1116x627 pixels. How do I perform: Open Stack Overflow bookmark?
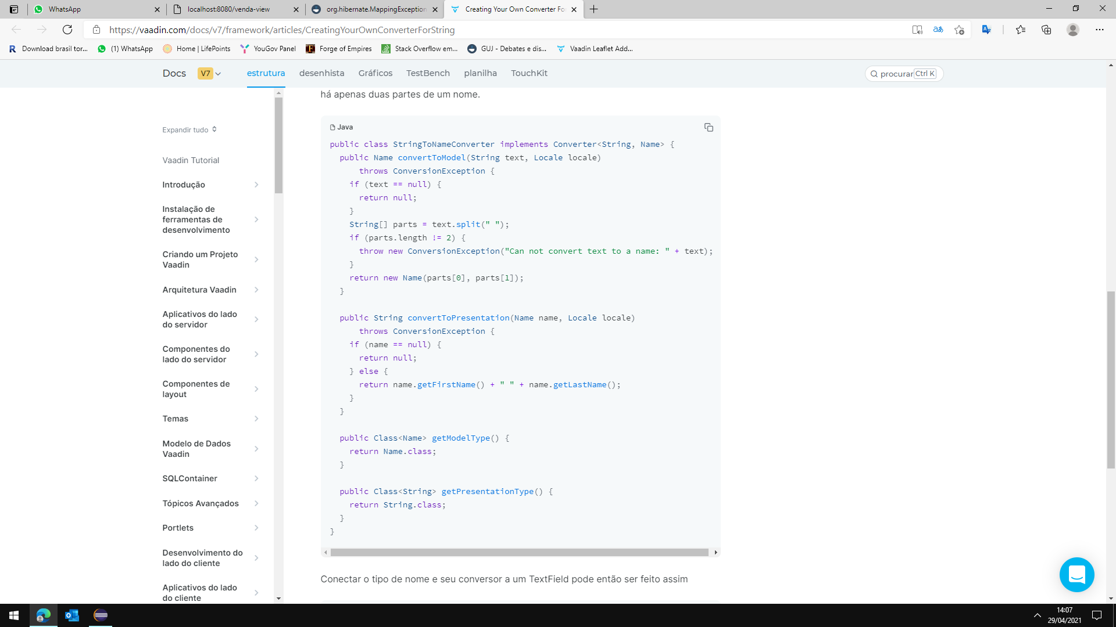pyautogui.click(x=420, y=49)
